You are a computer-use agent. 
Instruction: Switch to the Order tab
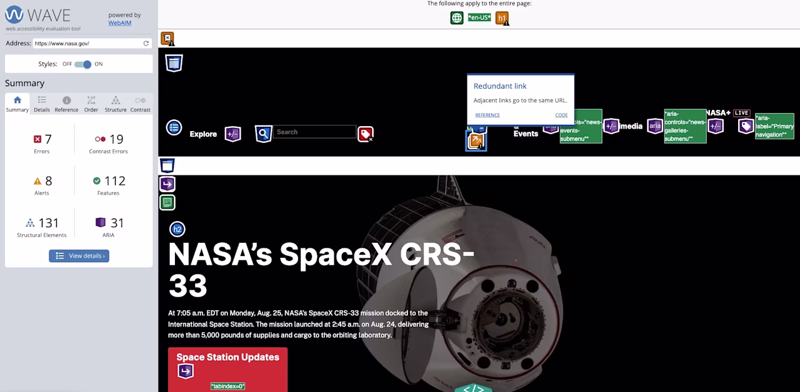pos(91,104)
